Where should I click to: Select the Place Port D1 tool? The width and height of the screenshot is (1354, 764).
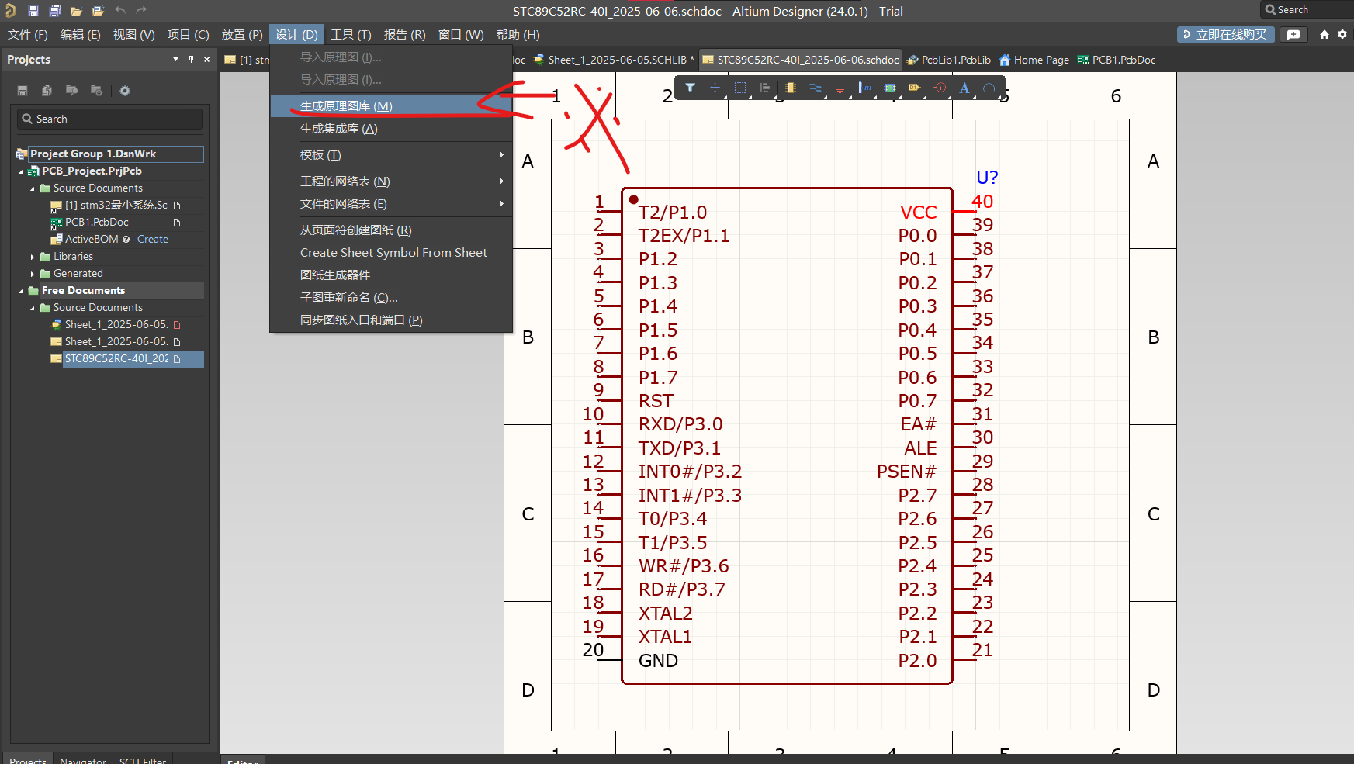click(915, 88)
